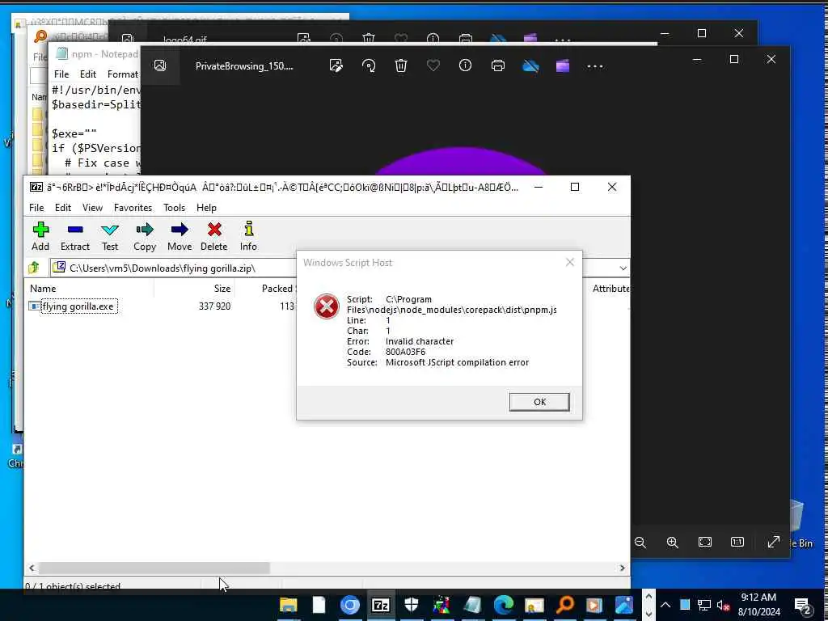Open the Format menu in npm Notepad
Image resolution: width=828 pixels, height=621 pixels.
[123, 74]
